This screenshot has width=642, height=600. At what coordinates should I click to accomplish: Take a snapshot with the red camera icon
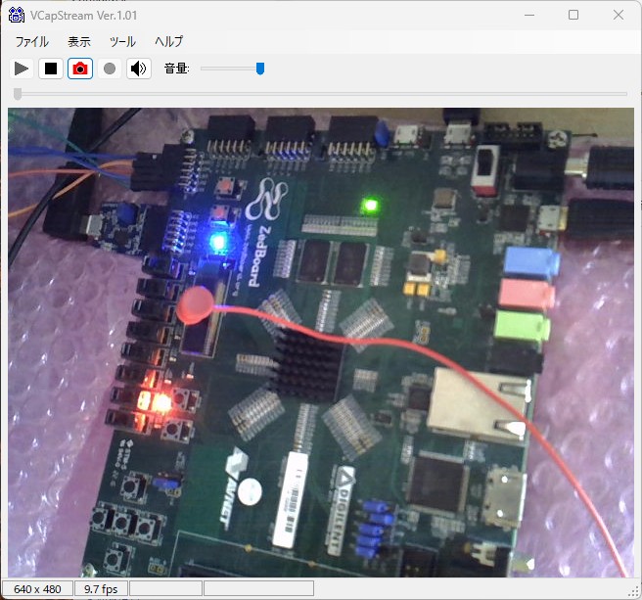tap(80, 69)
